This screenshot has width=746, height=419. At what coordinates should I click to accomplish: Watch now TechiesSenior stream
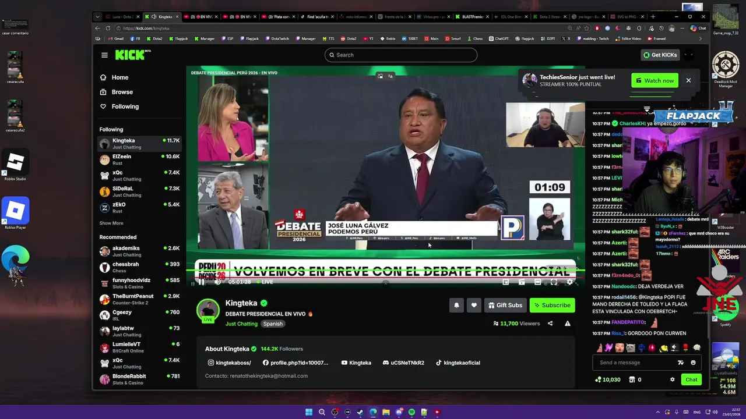click(654, 80)
